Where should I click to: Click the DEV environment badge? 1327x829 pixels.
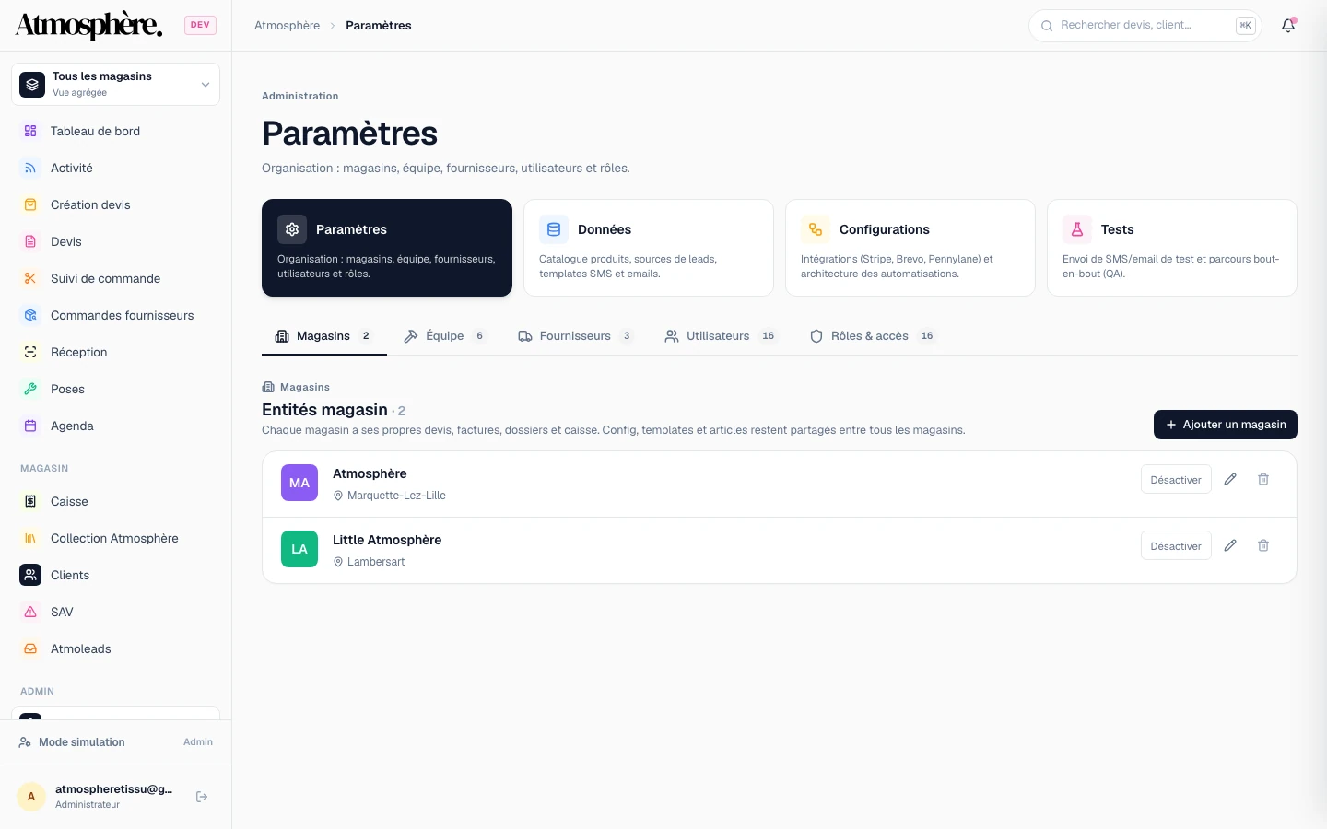[x=200, y=25]
